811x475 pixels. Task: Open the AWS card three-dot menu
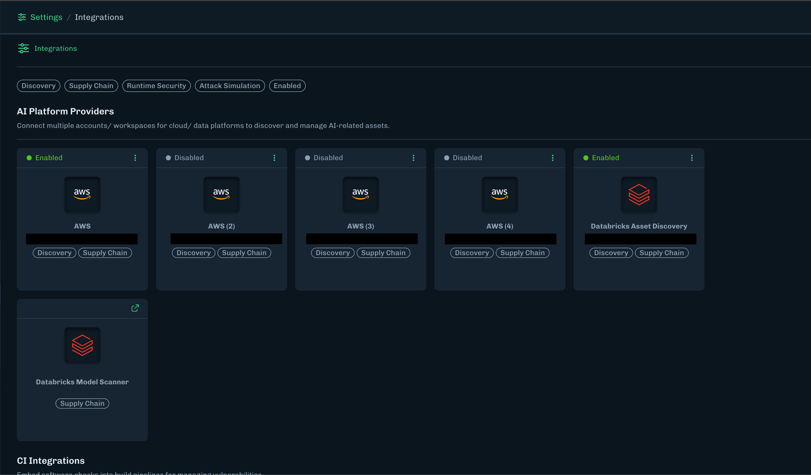click(x=135, y=158)
